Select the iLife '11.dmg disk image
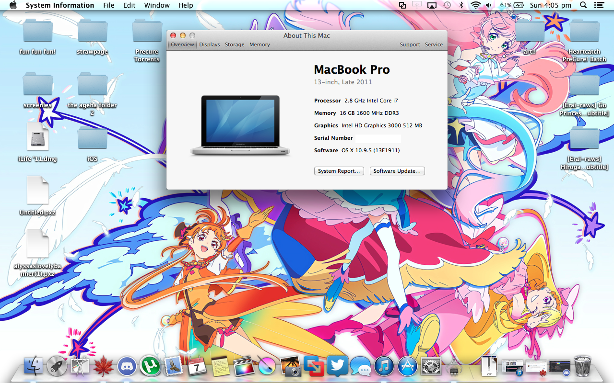The image size is (614, 383). [x=37, y=143]
